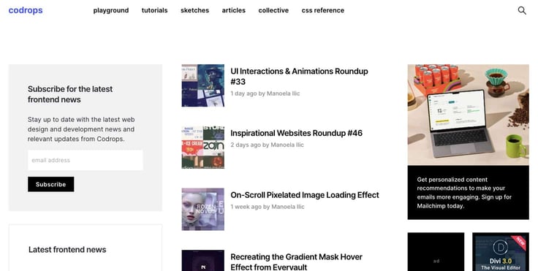Image resolution: width=538 pixels, height=271 pixels.
Task: Open Recreating the Gradient Mask Hover Effect article
Action: pos(297,262)
